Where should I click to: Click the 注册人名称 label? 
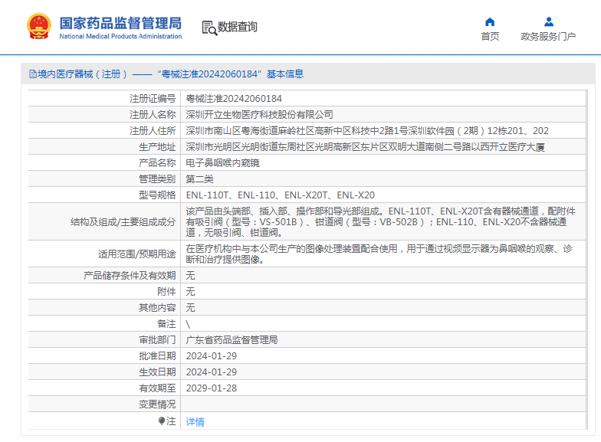point(153,115)
